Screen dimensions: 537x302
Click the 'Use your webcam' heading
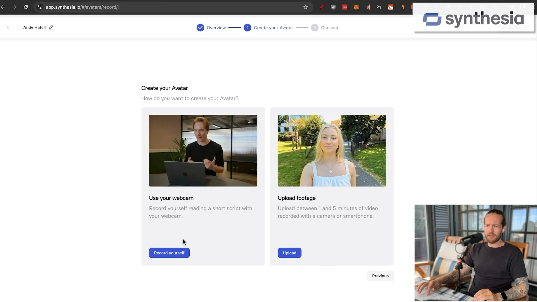click(x=171, y=198)
